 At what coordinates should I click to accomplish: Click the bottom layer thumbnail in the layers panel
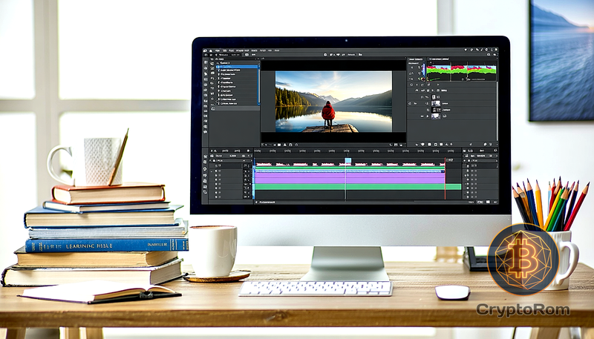pyautogui.click(x=436, y=116)
